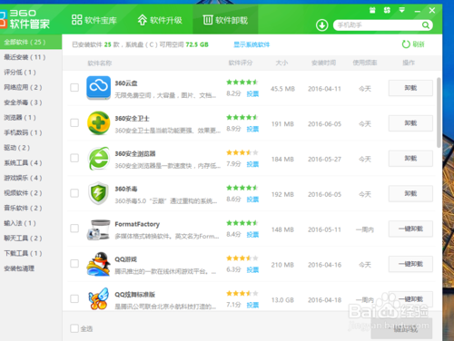Toggle the 全选 select-all checkbox
The height and width of the screenshot is (341, 454).
tap(74, 328)
